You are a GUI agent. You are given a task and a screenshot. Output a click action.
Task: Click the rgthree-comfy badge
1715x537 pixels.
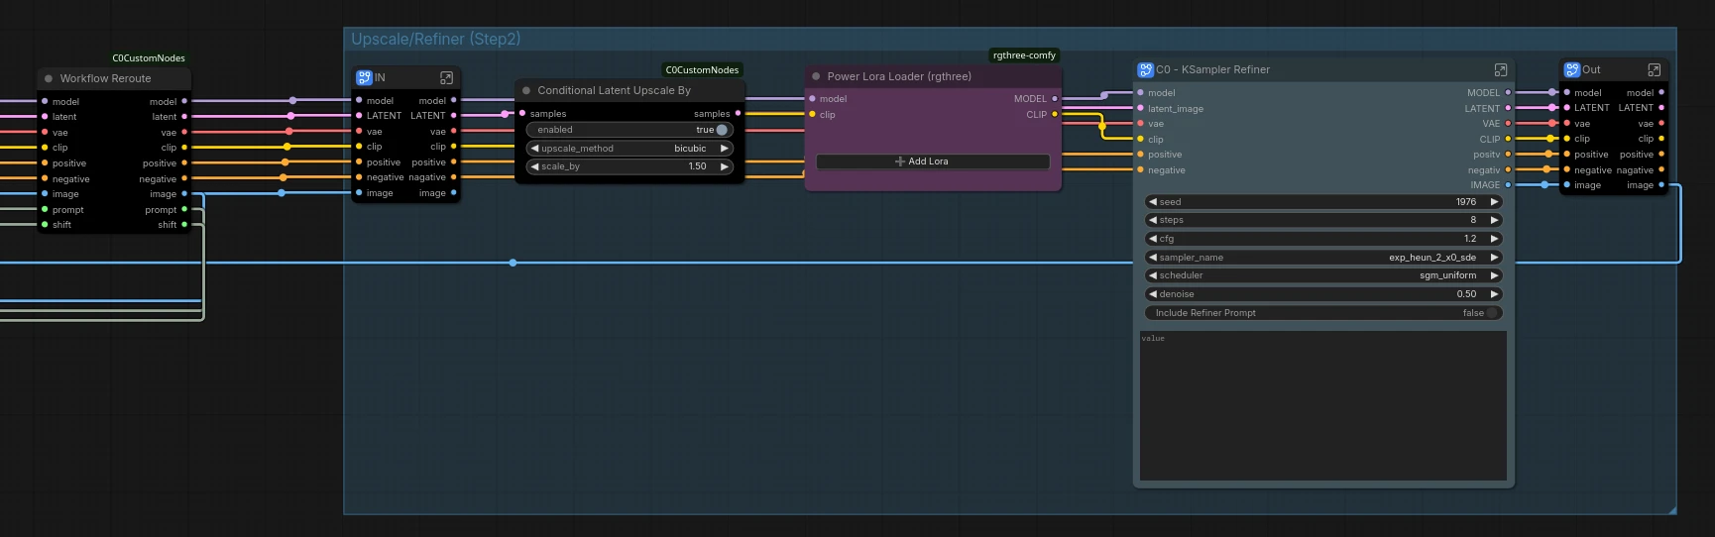point(1024,55)
